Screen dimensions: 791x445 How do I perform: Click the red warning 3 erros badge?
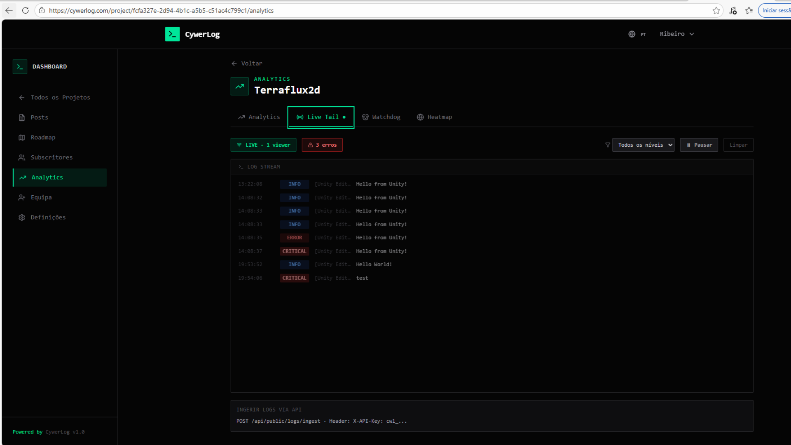click(x=322, y=145)
